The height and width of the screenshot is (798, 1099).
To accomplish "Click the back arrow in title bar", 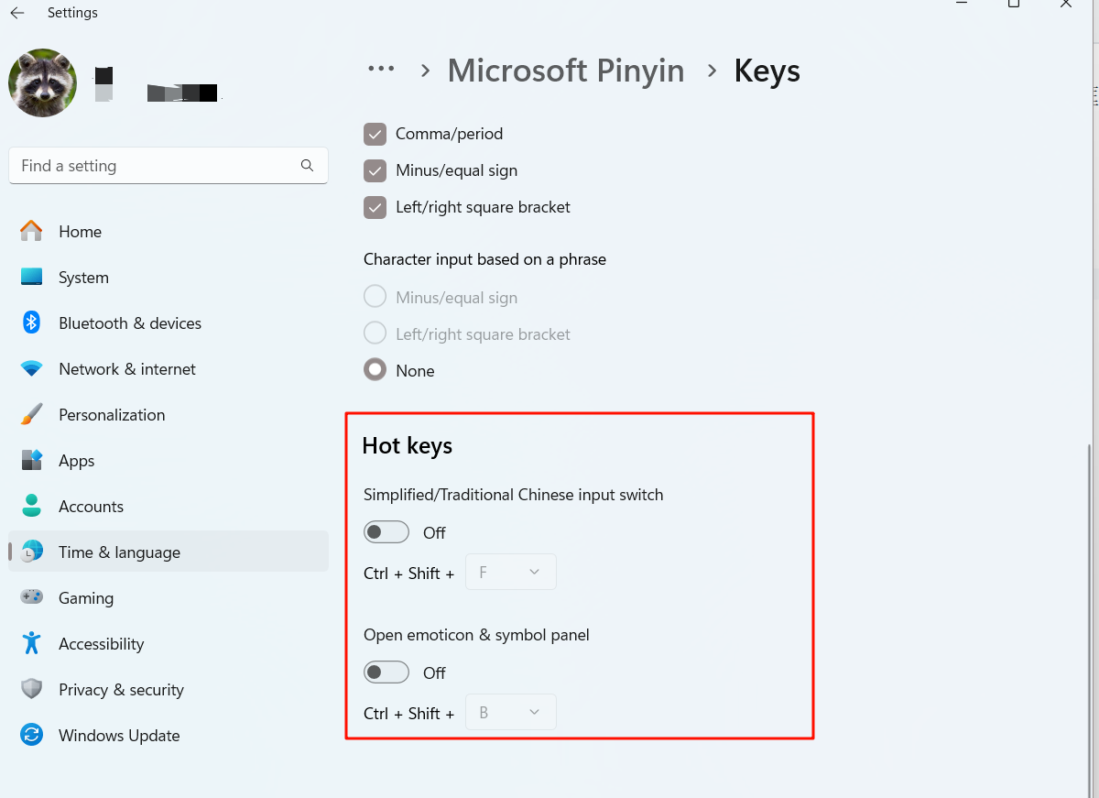I will pyautogui.click(x=17, y=13).
